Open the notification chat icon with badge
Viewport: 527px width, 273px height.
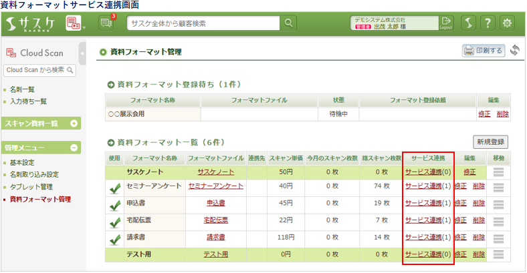tap(106, 23)
